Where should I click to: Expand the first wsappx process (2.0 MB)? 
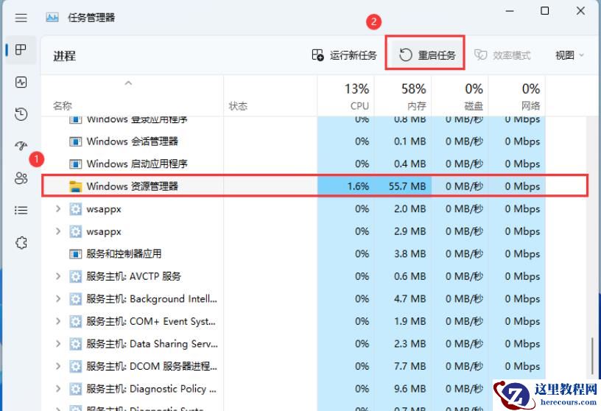coord(58,209)
